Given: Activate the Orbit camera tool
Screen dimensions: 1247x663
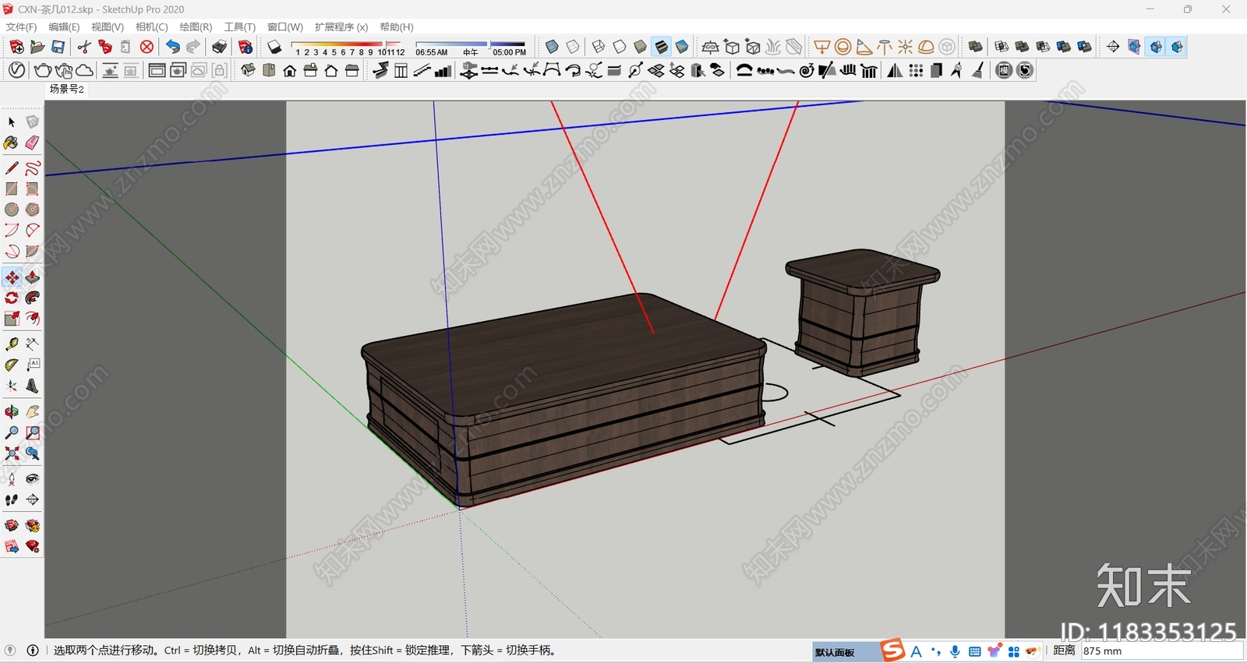Looking at the screenshot, I should point(12,411).
